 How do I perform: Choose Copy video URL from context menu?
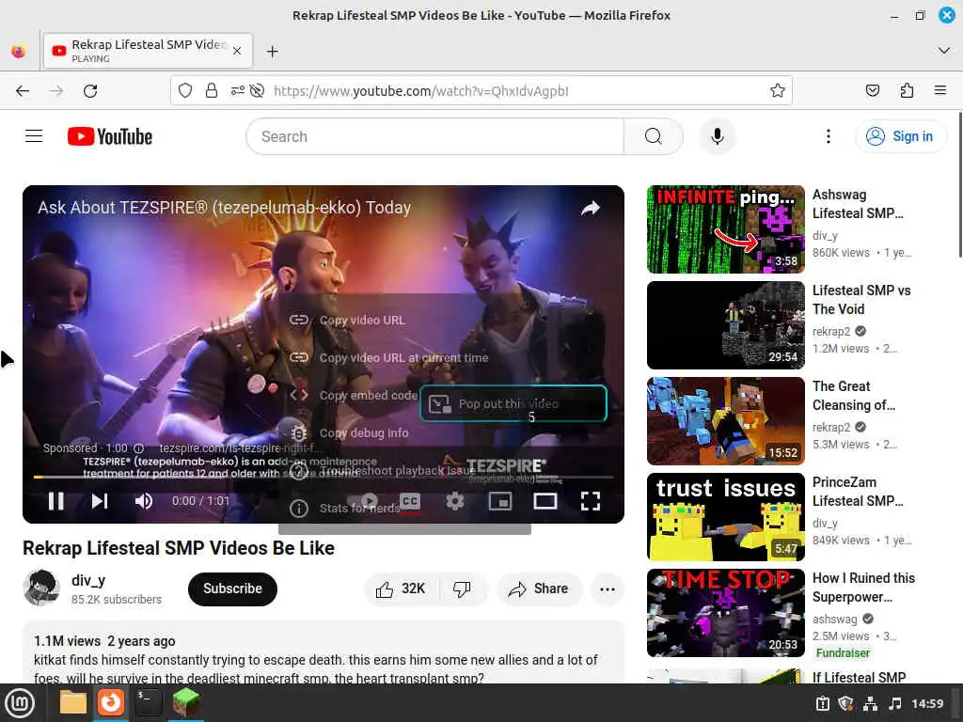point(362,320)
